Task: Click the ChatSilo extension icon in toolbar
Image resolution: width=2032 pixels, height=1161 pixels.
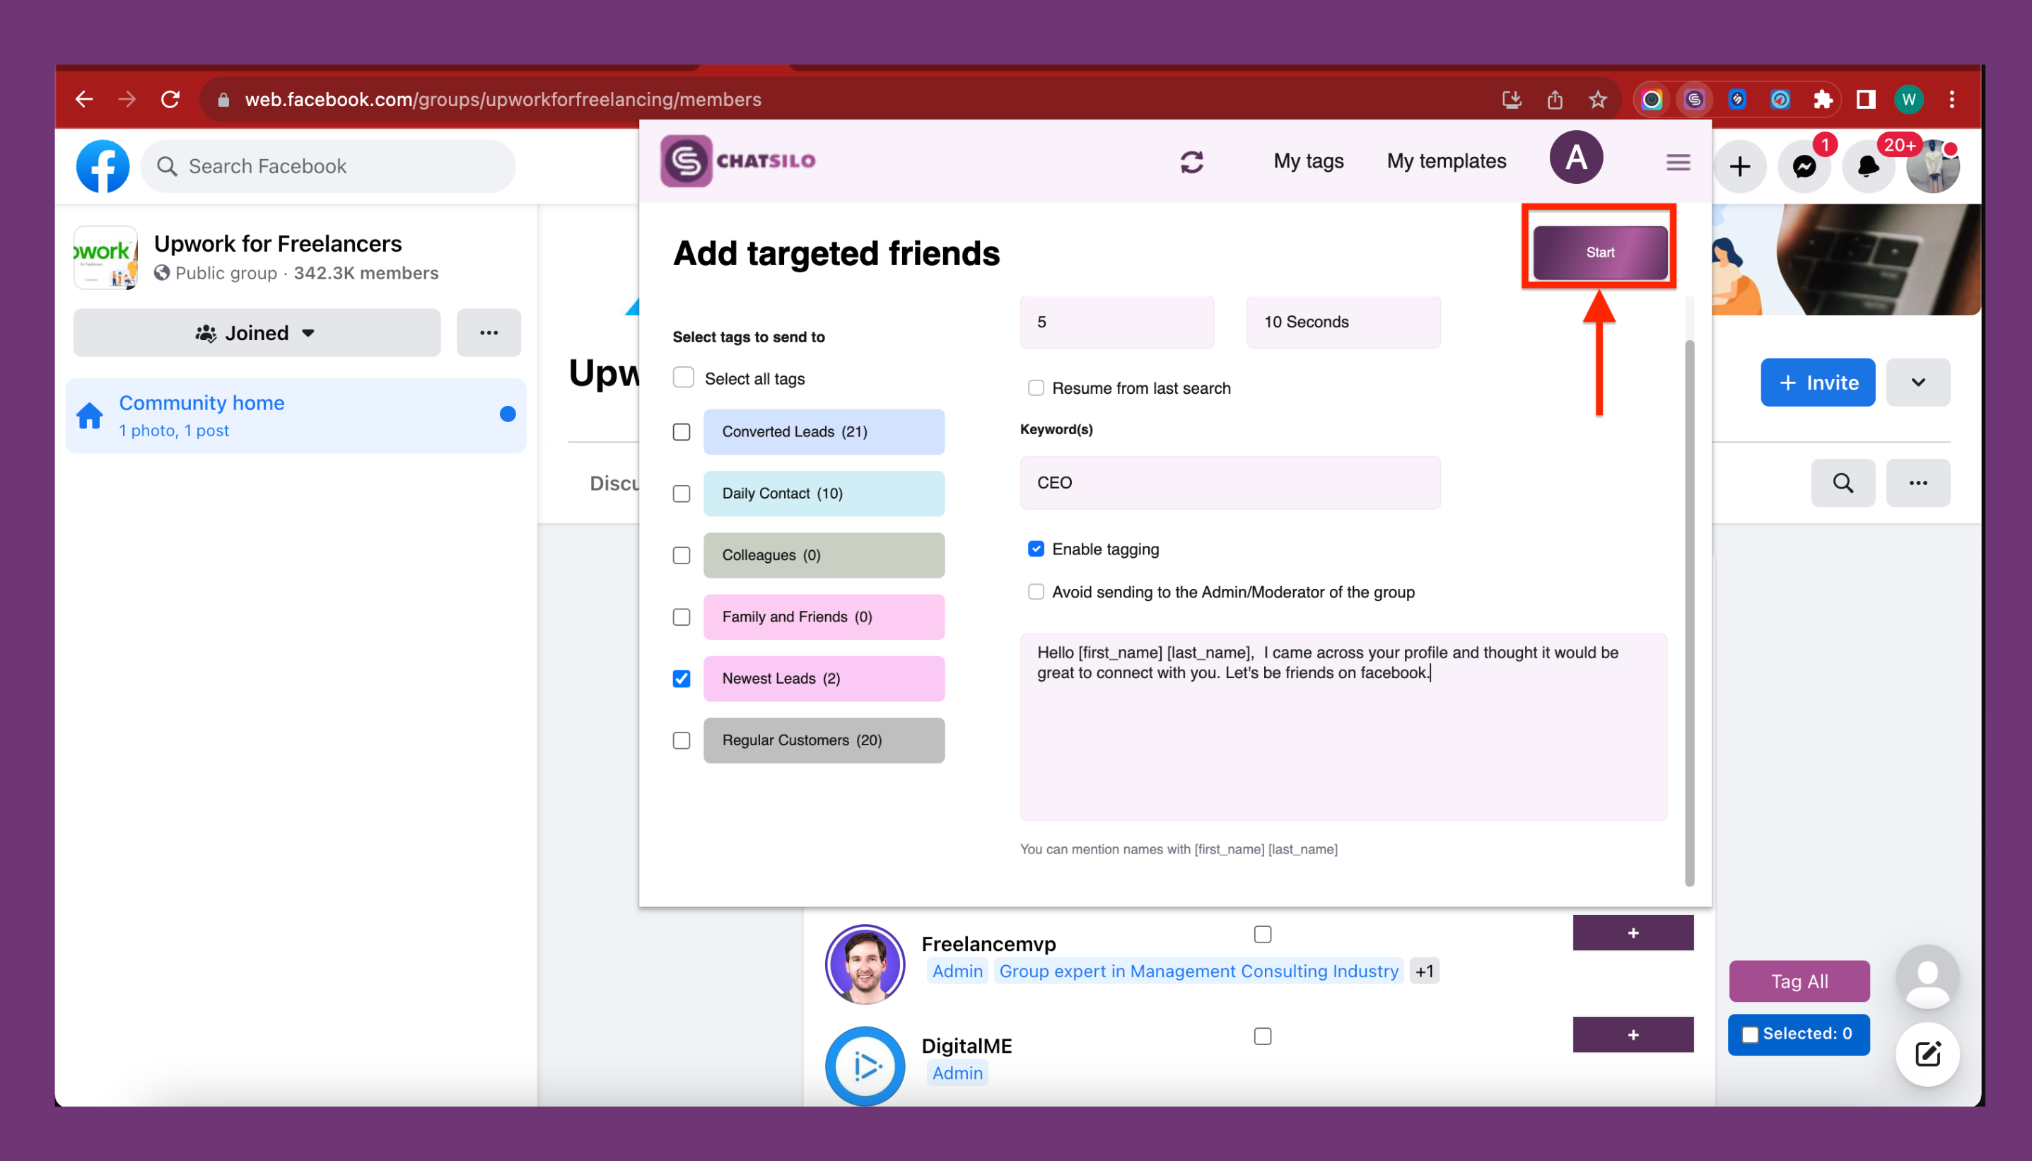Action: (x=1694, y=100)
